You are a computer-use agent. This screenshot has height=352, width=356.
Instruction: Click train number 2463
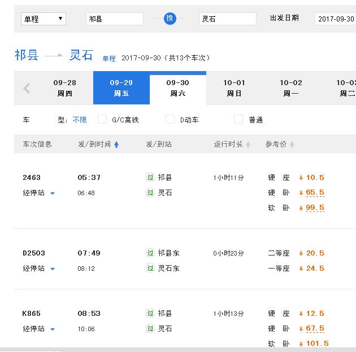pos(32,178)
